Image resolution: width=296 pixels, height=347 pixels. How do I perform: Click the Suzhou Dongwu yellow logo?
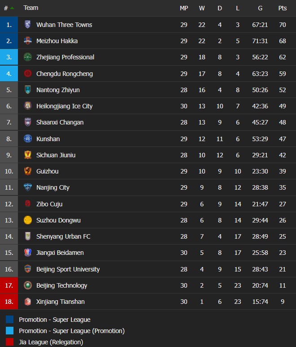[28, 220]
